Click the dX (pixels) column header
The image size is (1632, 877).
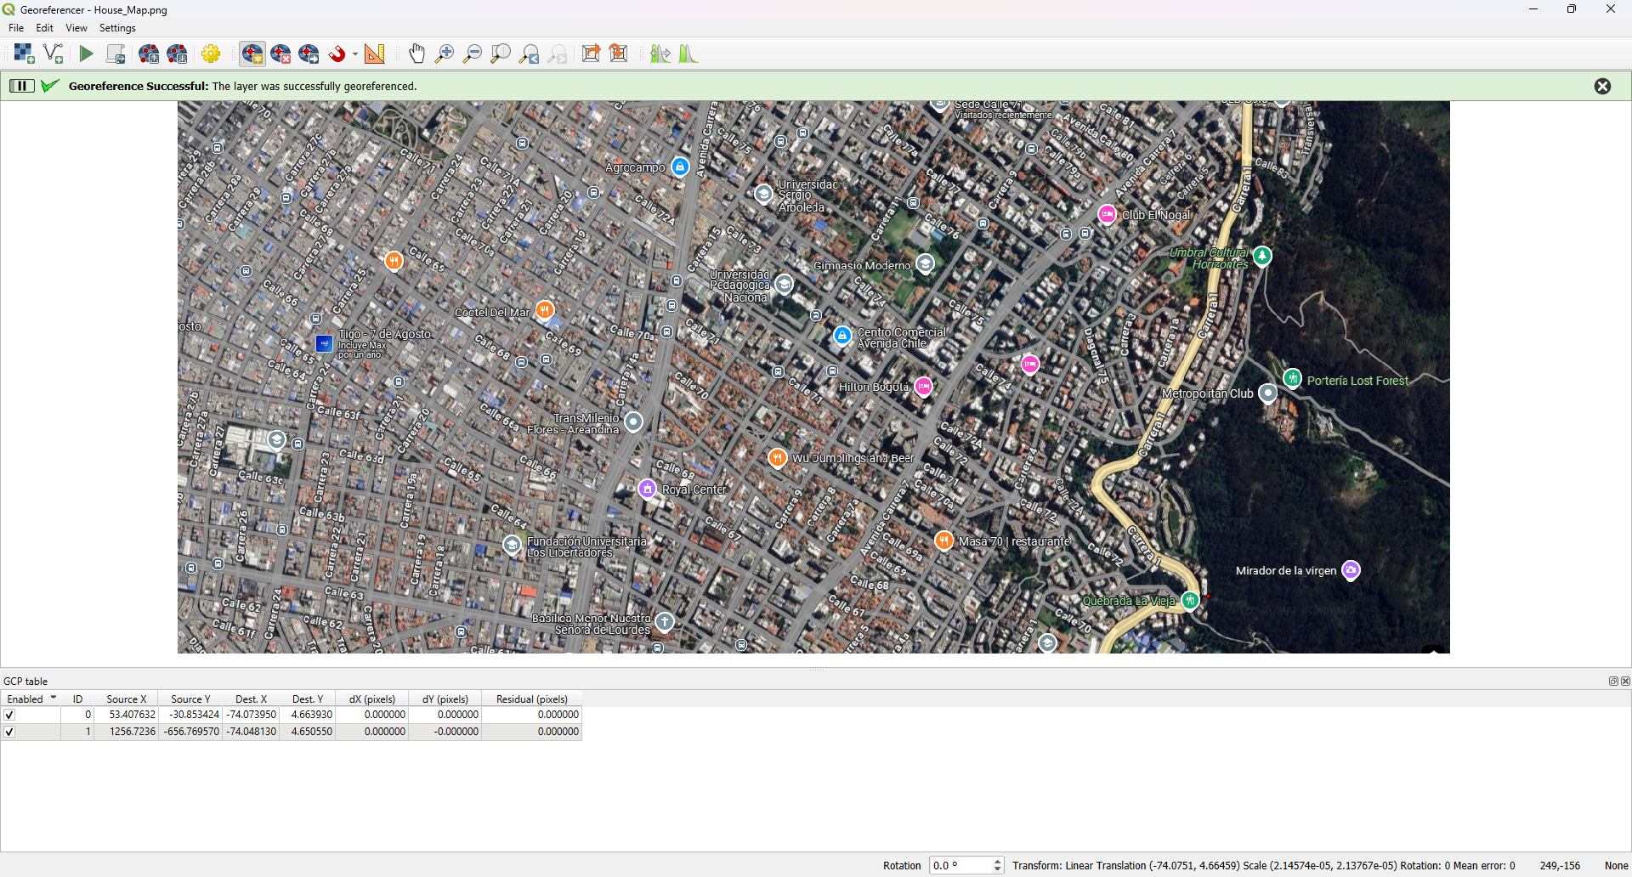point(372,699)
